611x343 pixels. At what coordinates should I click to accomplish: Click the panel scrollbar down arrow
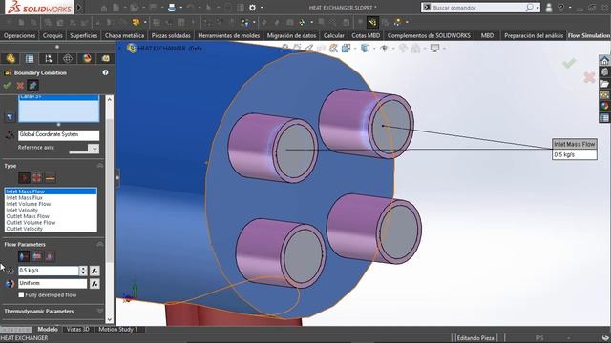click(110, 319)
